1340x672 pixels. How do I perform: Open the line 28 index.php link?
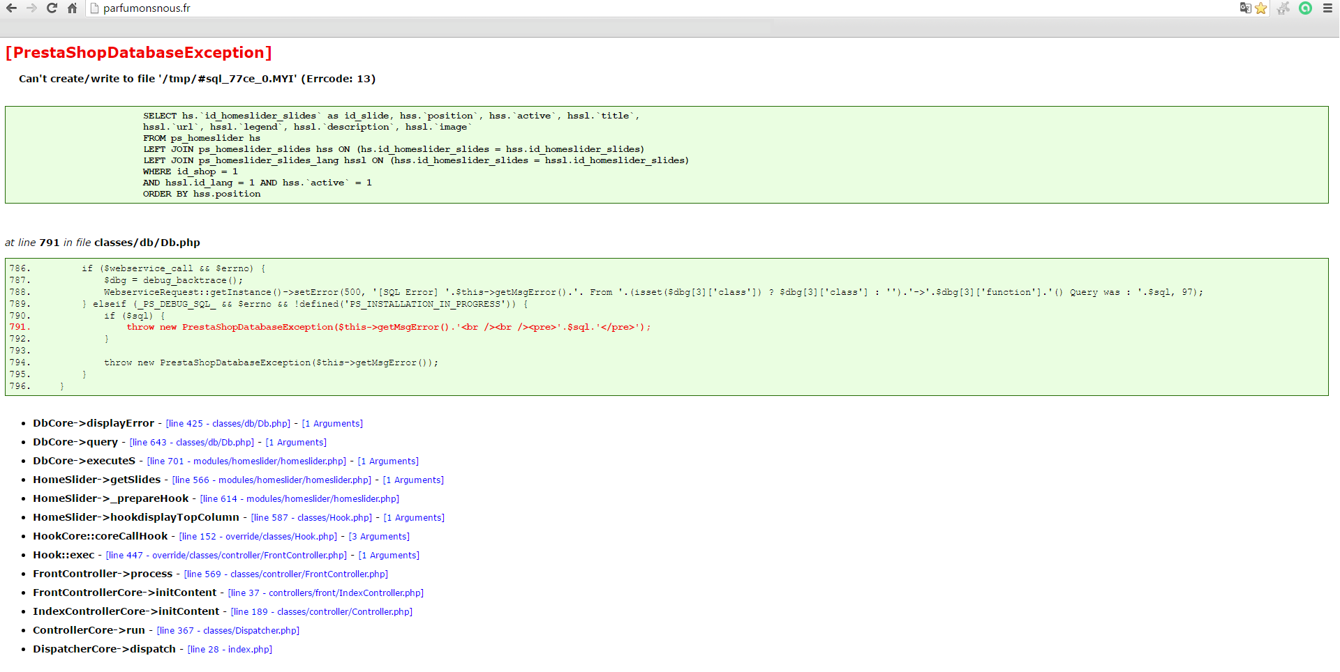(230, 650)
